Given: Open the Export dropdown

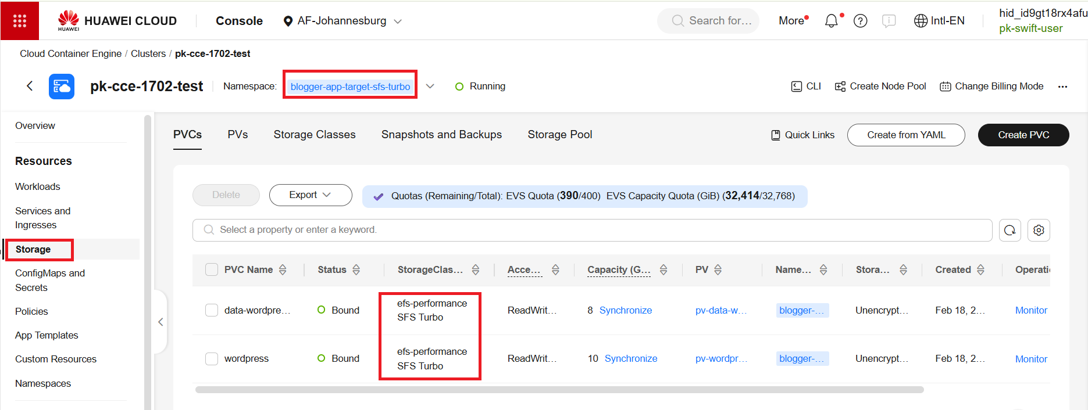Looking at the screenshot, I should pos(311,195).
